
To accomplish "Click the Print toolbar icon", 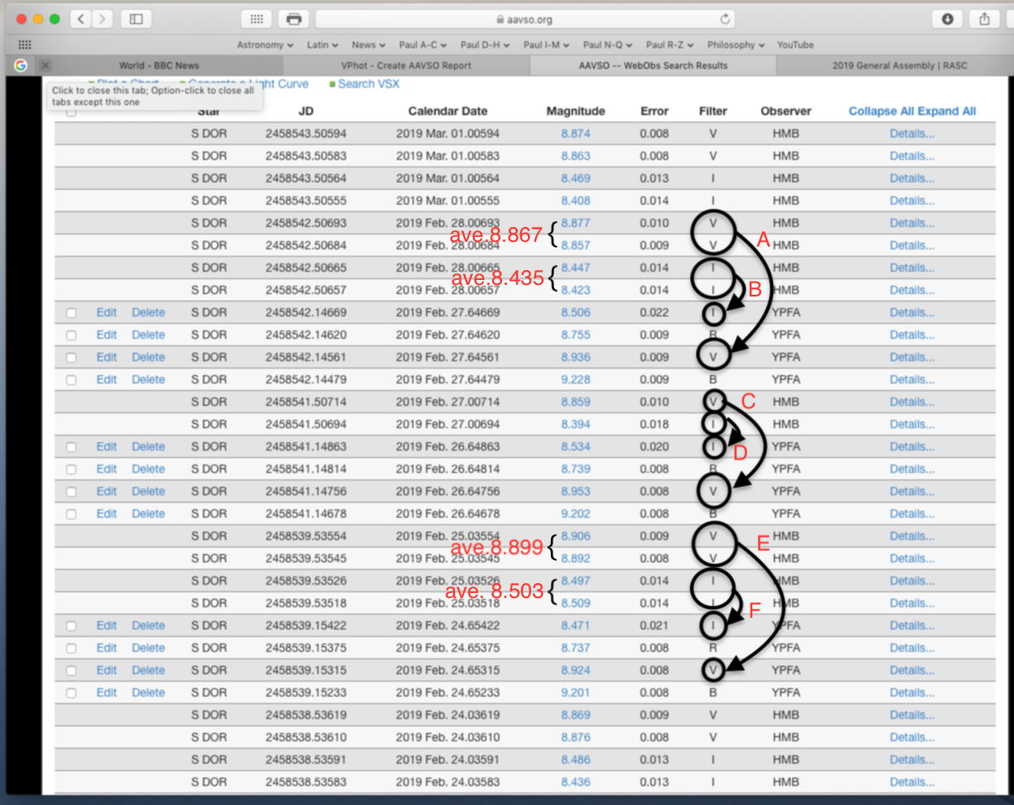I will [292, 19].
